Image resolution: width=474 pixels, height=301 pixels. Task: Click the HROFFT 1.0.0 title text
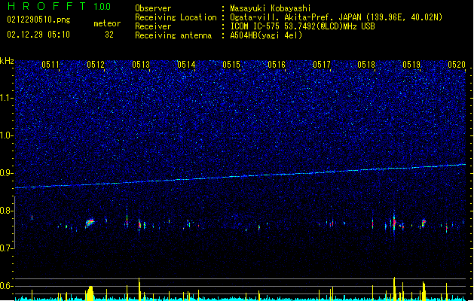click(x=59, y=6)
